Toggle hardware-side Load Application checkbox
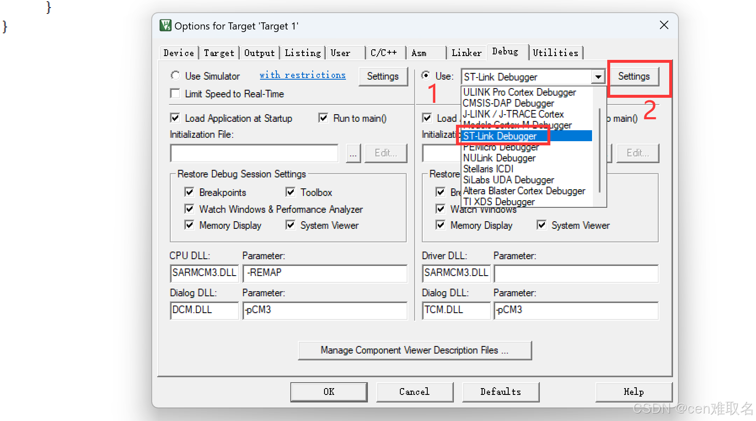 (427, 118)
